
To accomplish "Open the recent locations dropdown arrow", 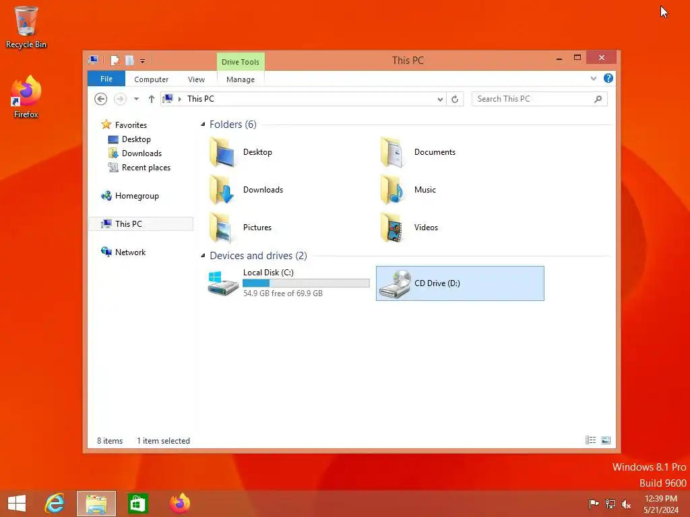I will pos(136,99).
